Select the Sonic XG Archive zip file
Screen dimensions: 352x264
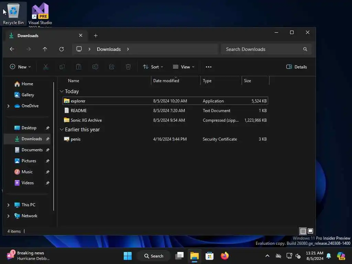click(165, 120)
